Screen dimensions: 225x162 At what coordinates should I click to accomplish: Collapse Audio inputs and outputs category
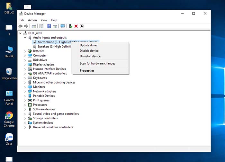point(25,38)
